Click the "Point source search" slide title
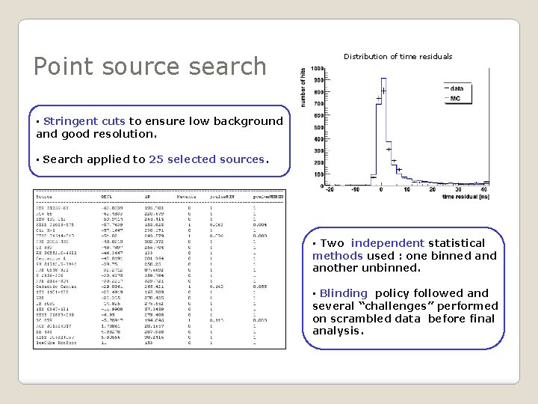This screenshot has height=404, width=538. 150,67
